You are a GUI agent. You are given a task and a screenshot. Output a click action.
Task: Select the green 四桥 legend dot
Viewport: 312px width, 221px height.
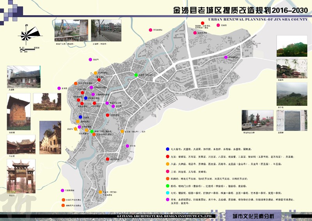pos(167,185)
